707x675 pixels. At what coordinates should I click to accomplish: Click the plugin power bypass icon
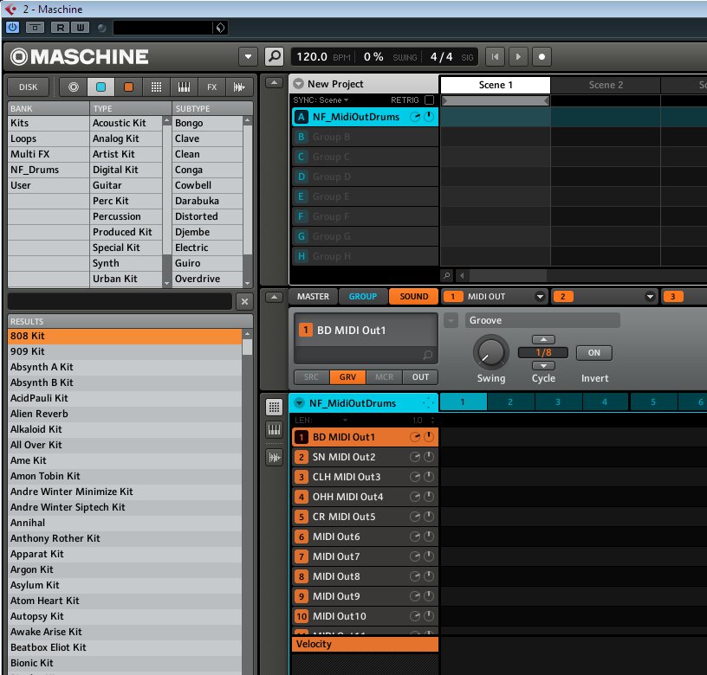tap(12, 28)
